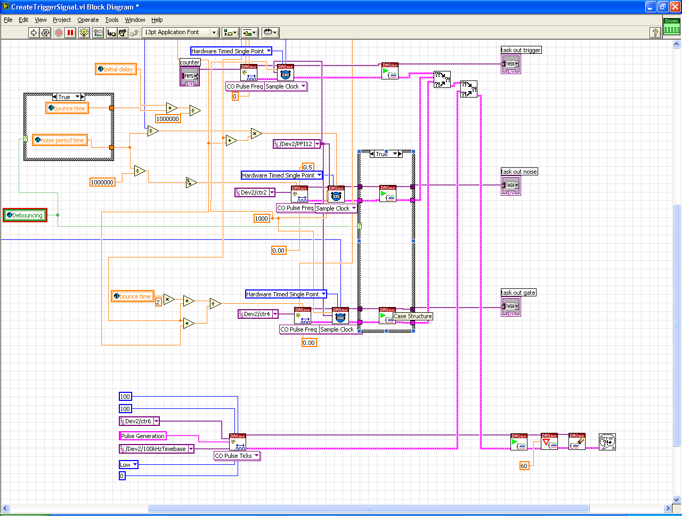The width and height of the screenshot is (682, 516).
Task: Select the counter physical channel terminal
Action: coord(190,76)
